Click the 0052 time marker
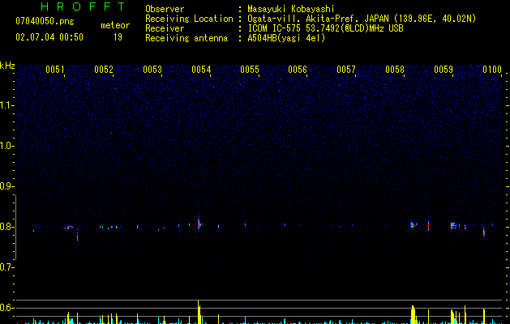510x324 pixels. coord(104,70)
